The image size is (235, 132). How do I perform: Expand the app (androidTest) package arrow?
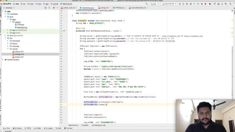(x=8, y=30)
